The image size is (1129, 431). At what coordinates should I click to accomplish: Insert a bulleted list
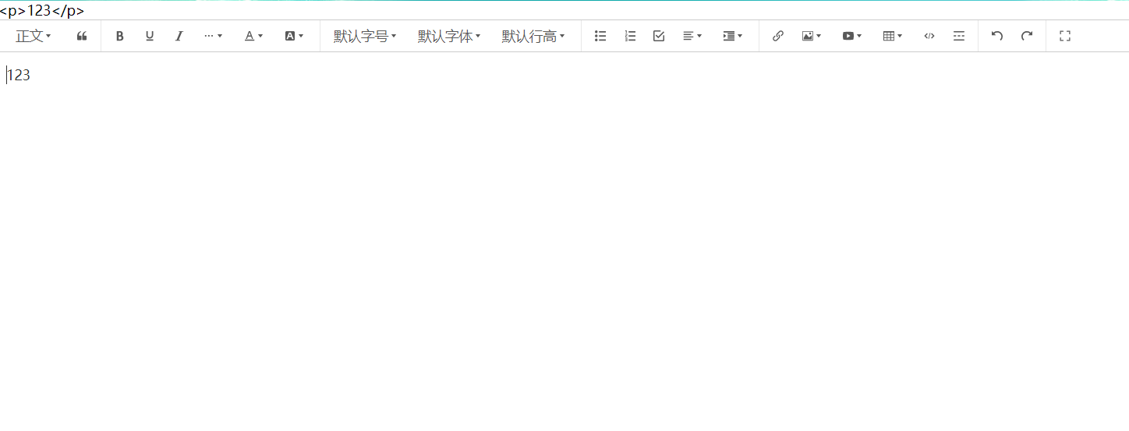(600, 36)
